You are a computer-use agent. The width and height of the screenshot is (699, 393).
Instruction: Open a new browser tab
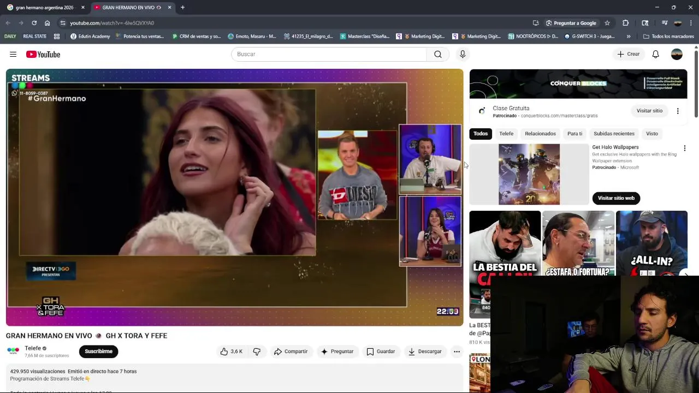(x=182, y=8)
